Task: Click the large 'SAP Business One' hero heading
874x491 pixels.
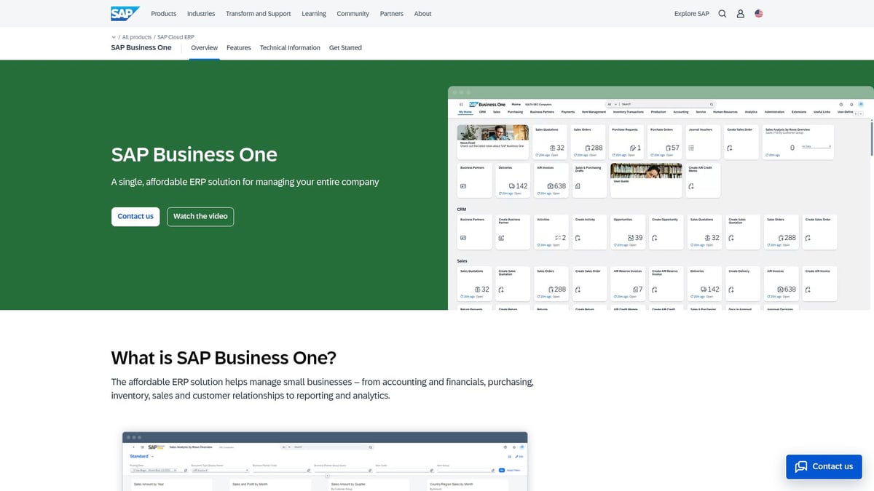Action: coord(194,154)
